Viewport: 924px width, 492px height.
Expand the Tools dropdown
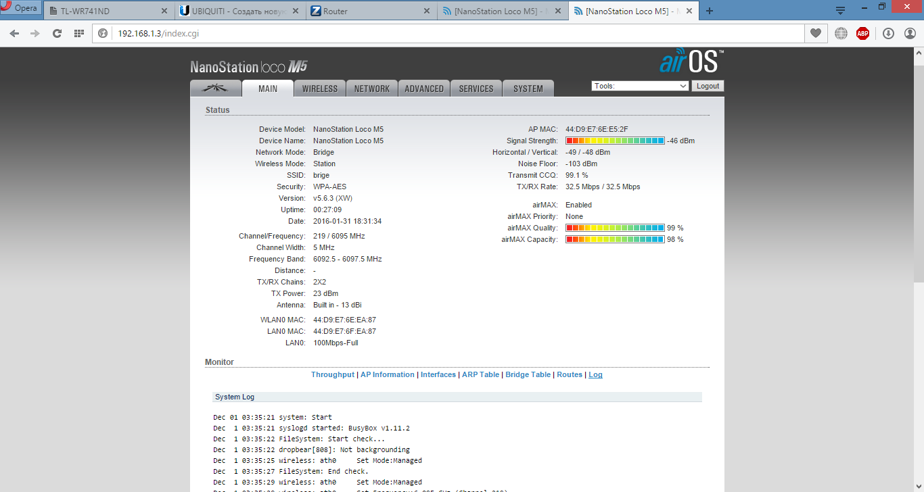[x=640, y=86]
